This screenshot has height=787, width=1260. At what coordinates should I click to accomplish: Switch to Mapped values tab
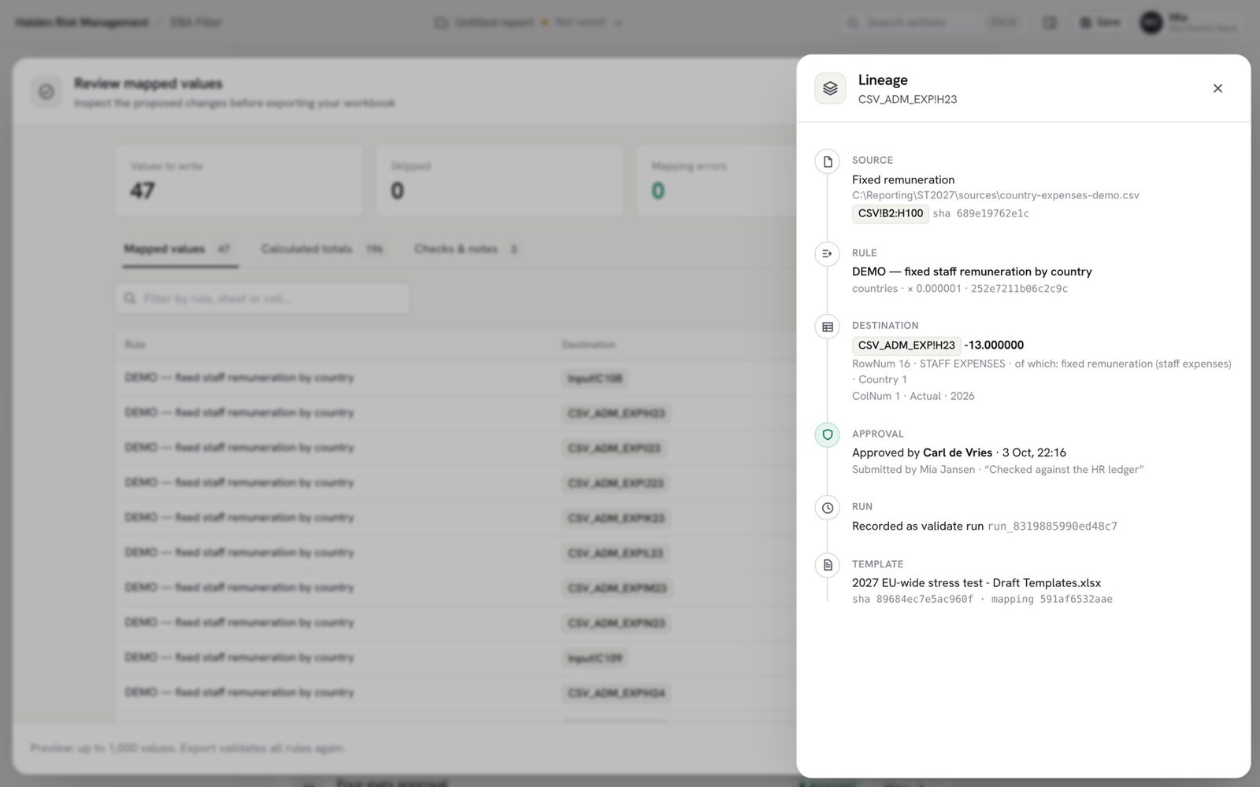(180, 249)
